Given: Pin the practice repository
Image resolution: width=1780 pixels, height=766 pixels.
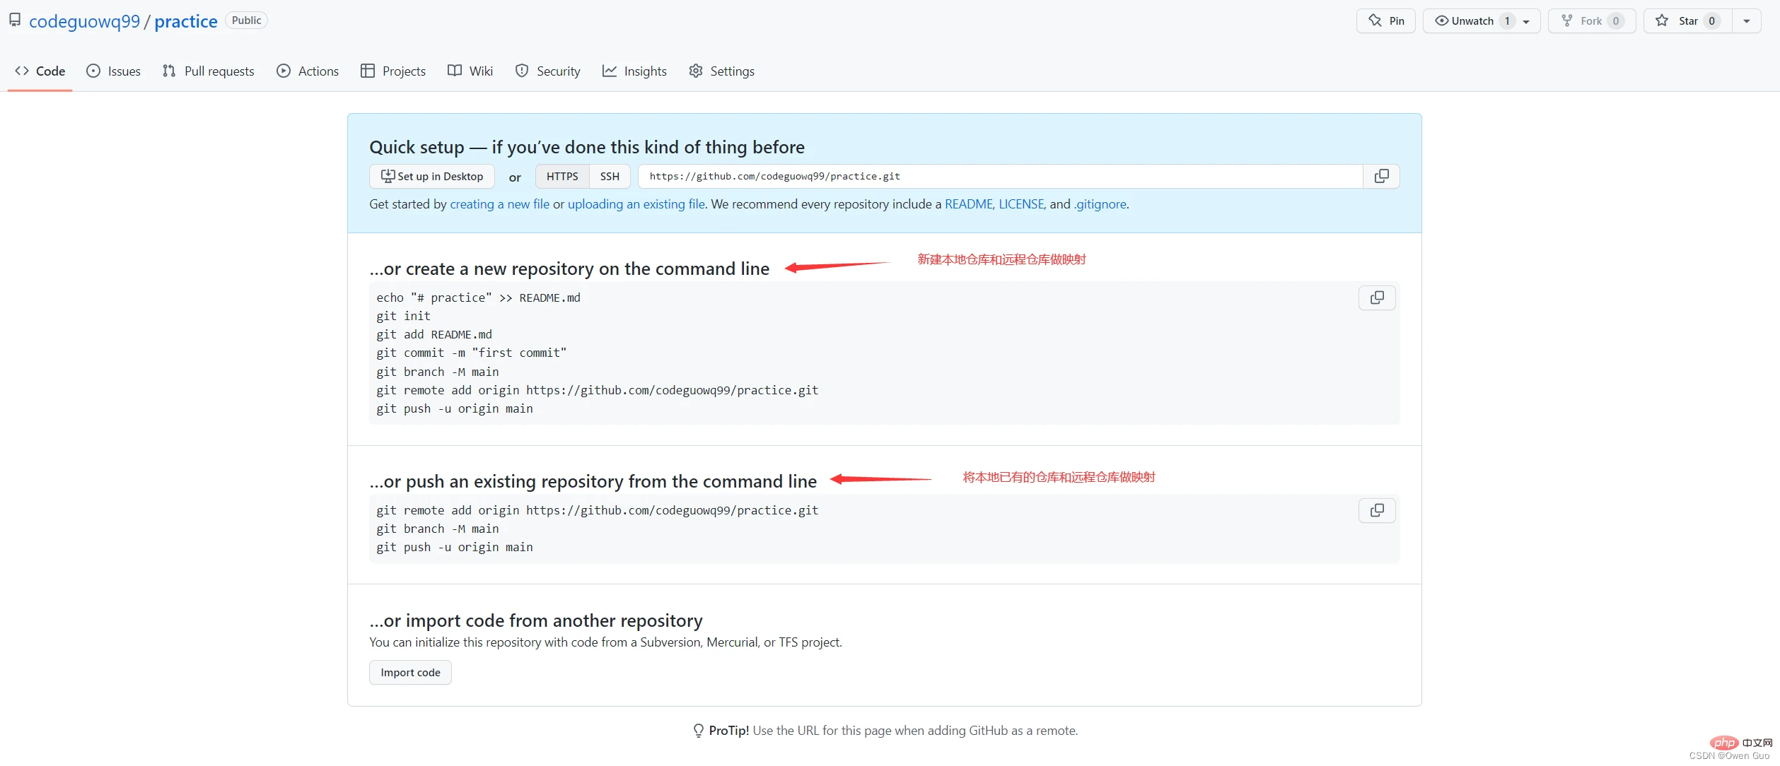Looking at the screenshot, I should (1385, 20).
